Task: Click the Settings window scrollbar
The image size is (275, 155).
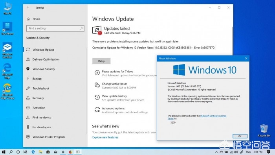Action: 233,41
